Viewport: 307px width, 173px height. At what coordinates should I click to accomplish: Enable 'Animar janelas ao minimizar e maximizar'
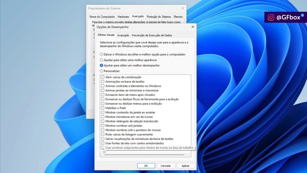pyautogui.click(x=103, y=90)
